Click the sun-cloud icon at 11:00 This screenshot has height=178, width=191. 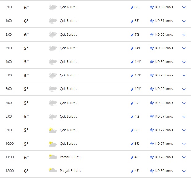point(53,157)
